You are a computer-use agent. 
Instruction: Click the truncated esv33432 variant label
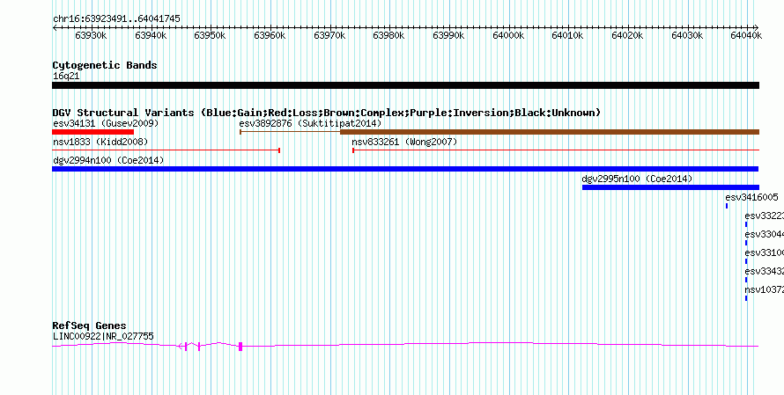[x=764, y=272]
